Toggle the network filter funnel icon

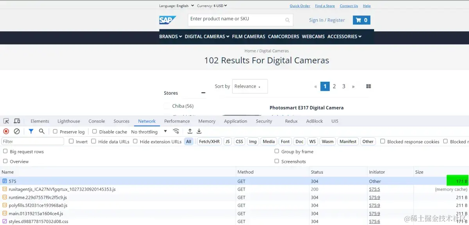click(31, 131)
